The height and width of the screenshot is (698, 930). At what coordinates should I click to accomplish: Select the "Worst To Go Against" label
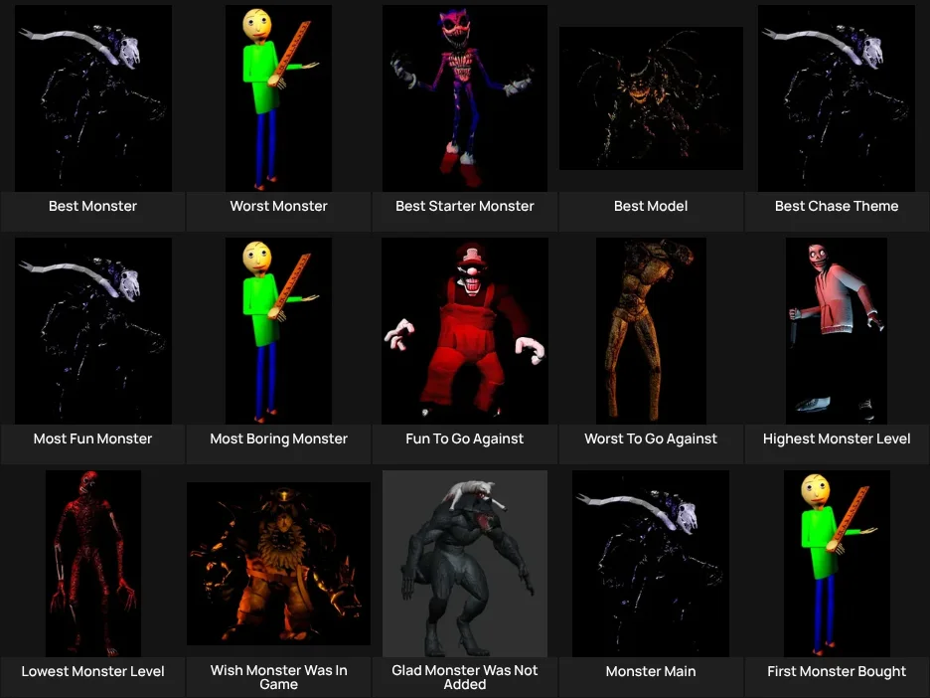(x=651, y=438)
